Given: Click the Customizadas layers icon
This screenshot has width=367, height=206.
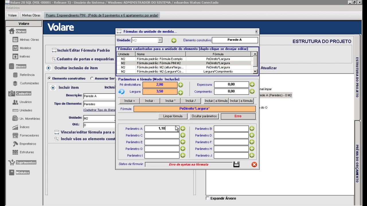Looking at the screenshot, I should [x=15, y=83].
